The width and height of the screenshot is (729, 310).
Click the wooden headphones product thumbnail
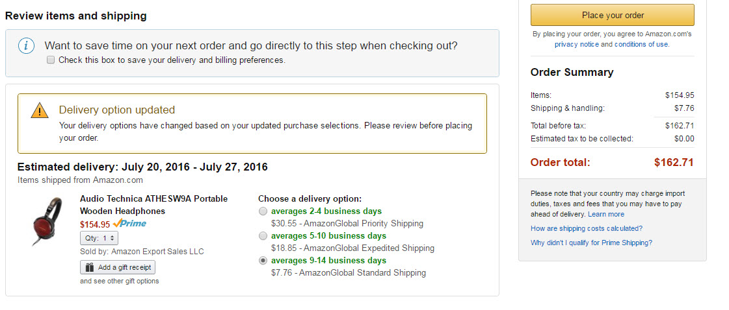click(47, 222)
